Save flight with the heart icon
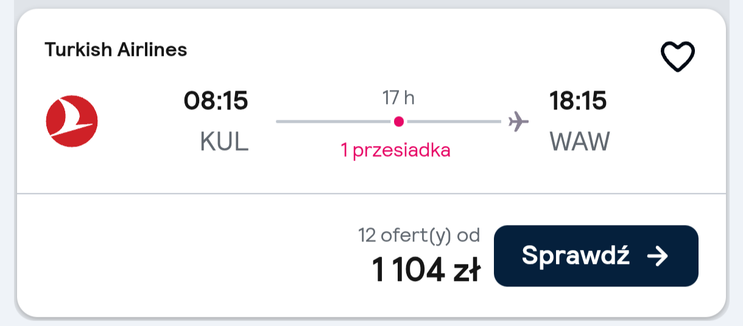743x326 pixels. click(x=678, y=57)
